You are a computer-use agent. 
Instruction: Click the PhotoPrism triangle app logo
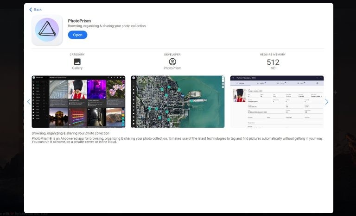[x=47, y=30]
